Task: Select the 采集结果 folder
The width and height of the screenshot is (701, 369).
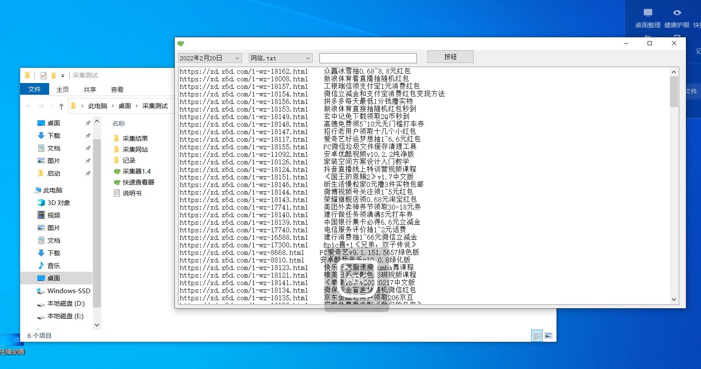Action: [131, 138]
